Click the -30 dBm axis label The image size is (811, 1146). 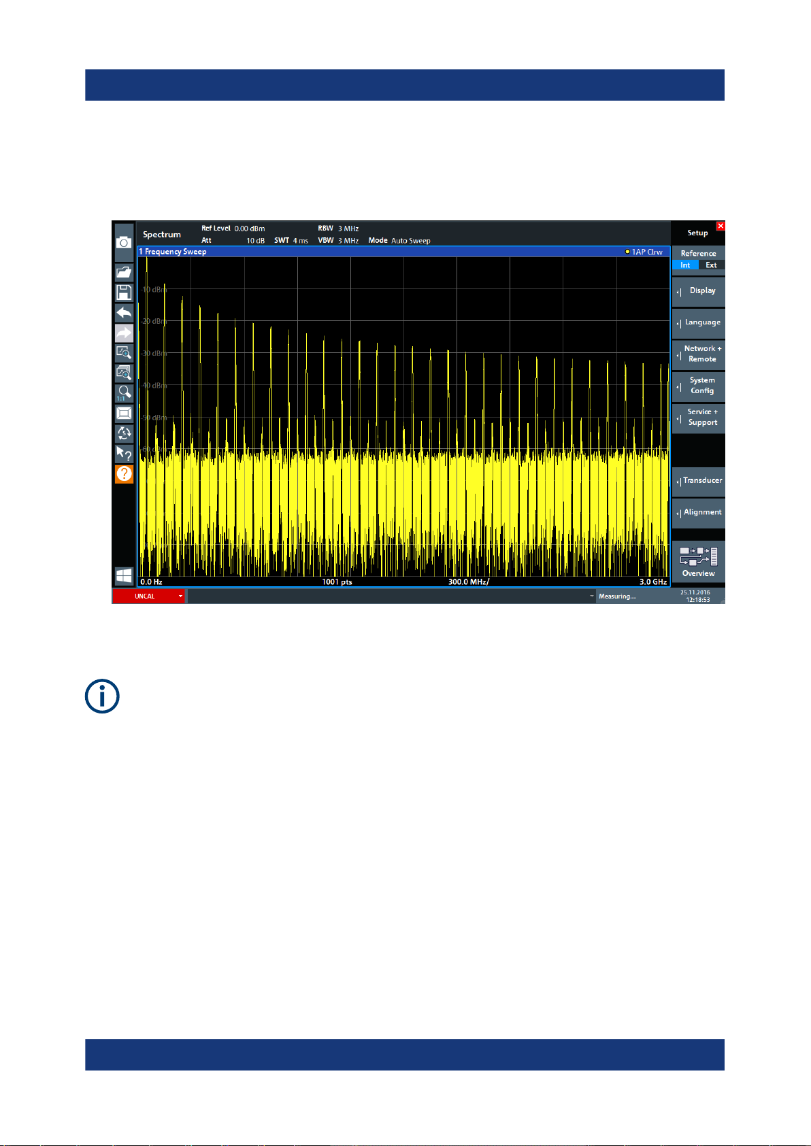pyautogui.click(x=154, y=354)
